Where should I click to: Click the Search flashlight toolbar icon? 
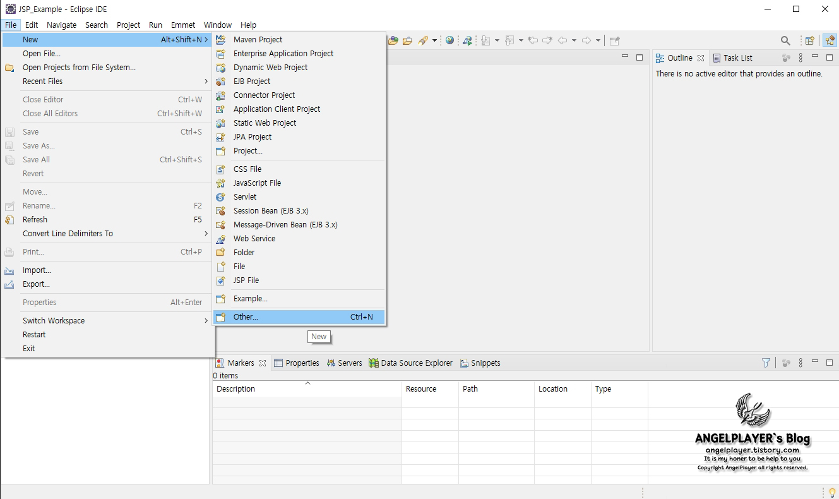coord(423,40)
